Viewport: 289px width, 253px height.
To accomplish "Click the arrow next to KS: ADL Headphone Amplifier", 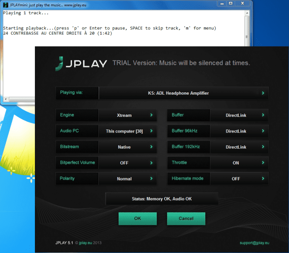I will [263, 93].
